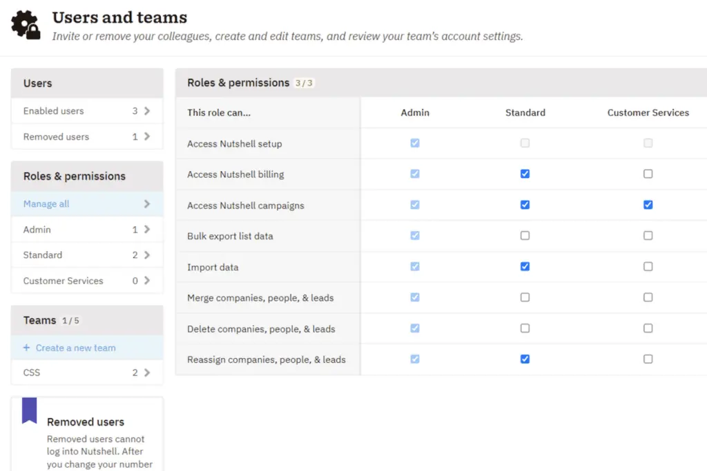Select the Standard role in sidebar

87,255
